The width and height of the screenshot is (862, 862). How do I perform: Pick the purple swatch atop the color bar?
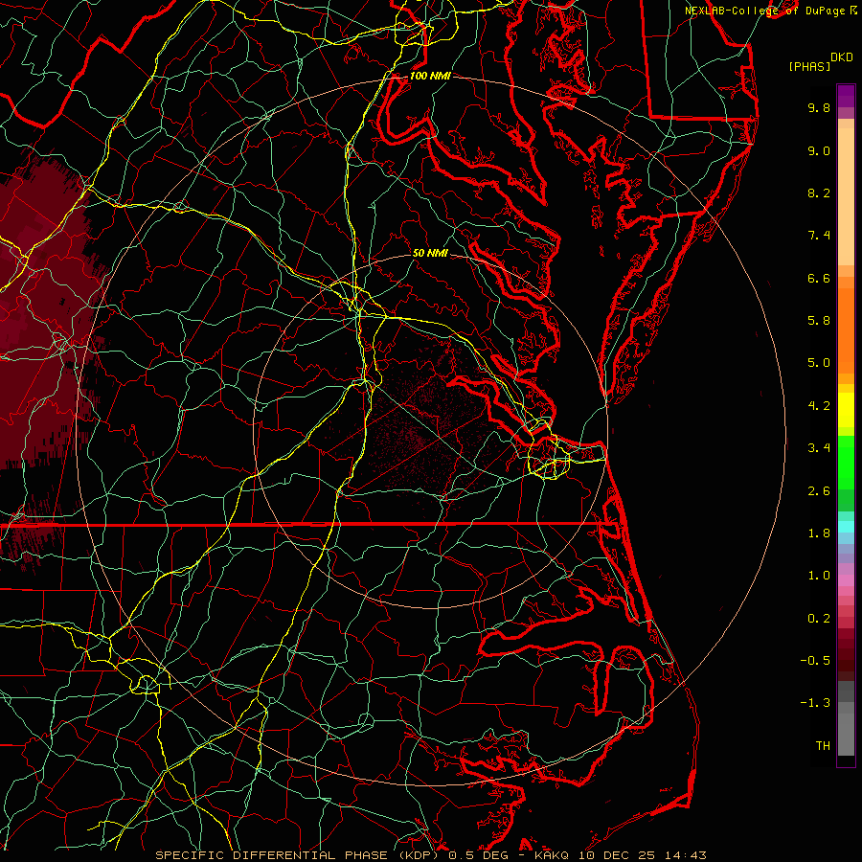click(x=846, y=96)
